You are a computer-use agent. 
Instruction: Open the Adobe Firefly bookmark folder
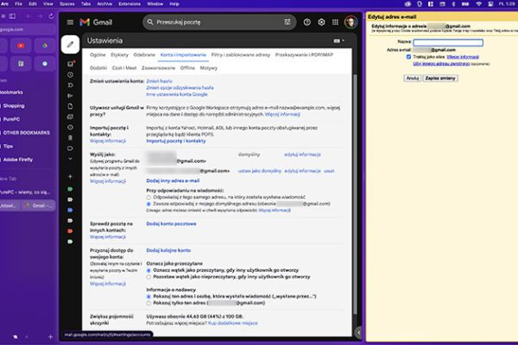18,160
